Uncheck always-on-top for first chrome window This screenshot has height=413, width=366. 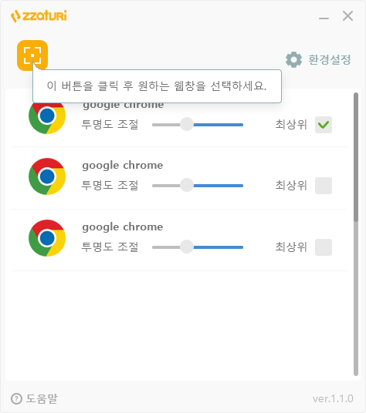(x=324, y=125)
